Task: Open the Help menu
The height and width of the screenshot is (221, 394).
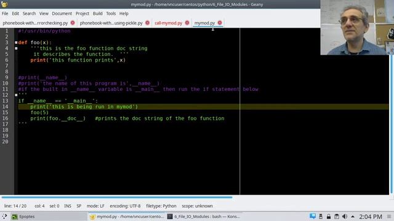Action: tap(124, 14)
